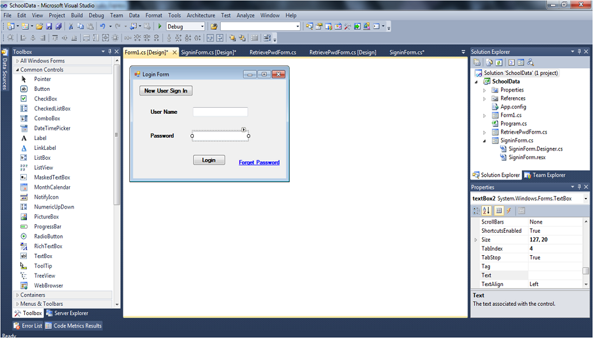Click the New User Sign In button
593x338 pixels.
(165, 91)
